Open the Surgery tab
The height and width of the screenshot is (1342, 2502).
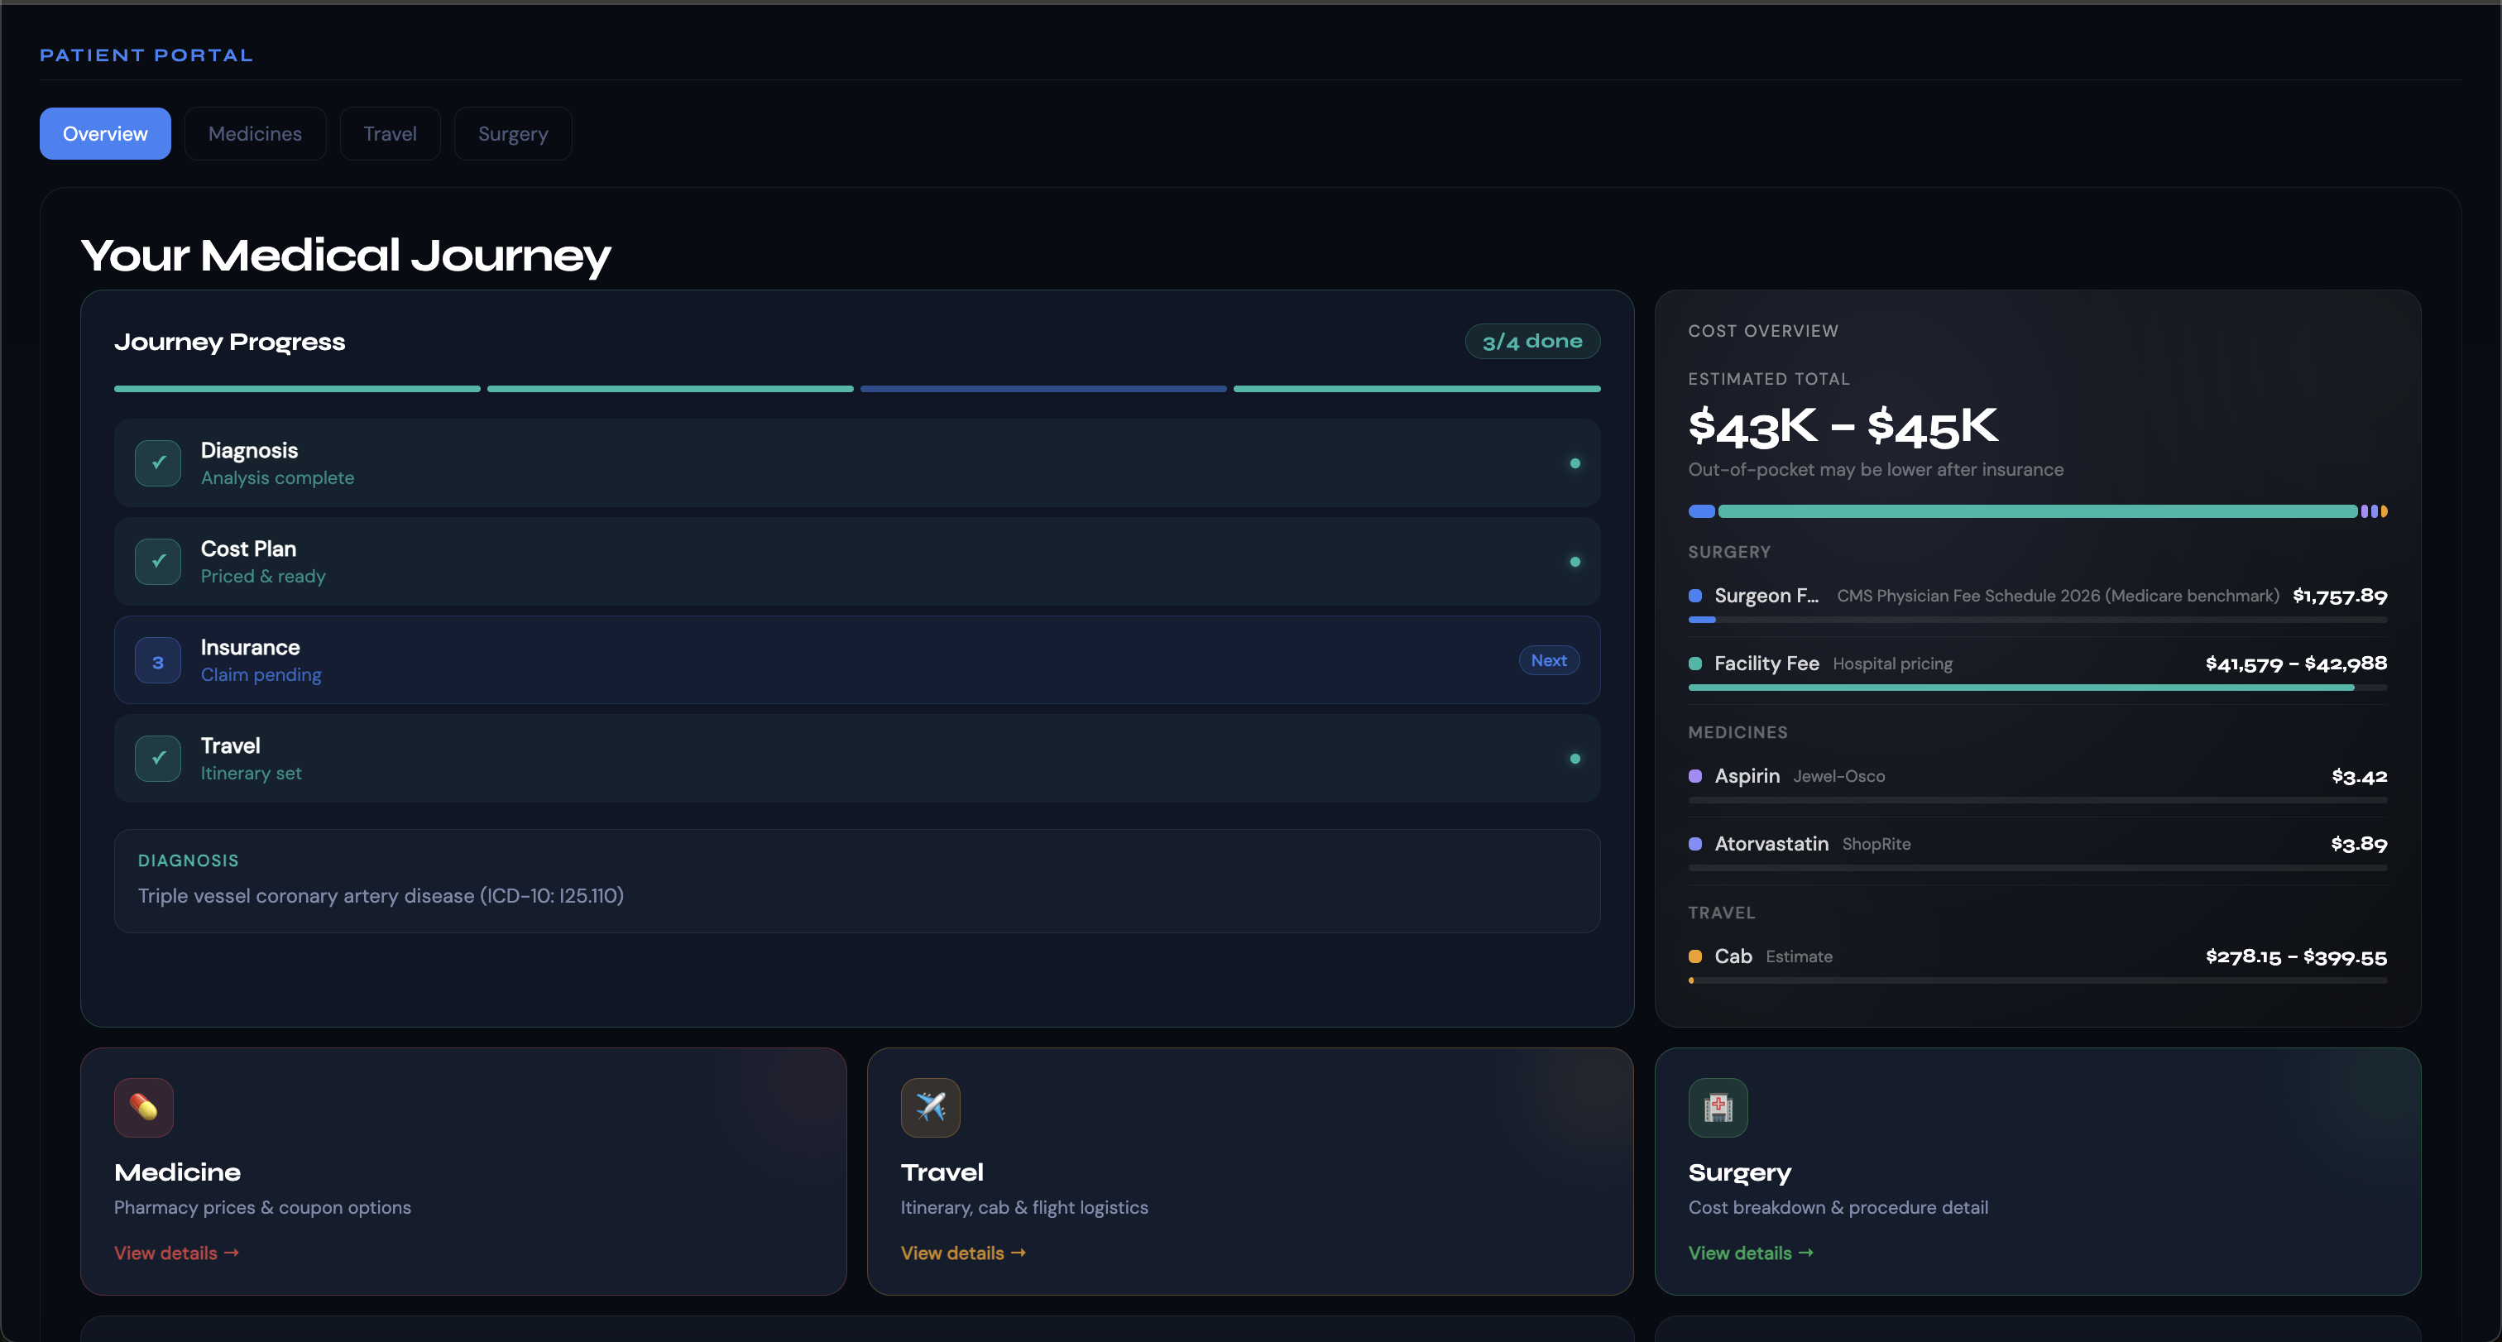click(x=512, y=134)
